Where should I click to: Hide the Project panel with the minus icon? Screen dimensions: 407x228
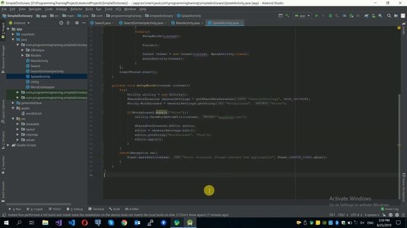[x=83, y=23]
